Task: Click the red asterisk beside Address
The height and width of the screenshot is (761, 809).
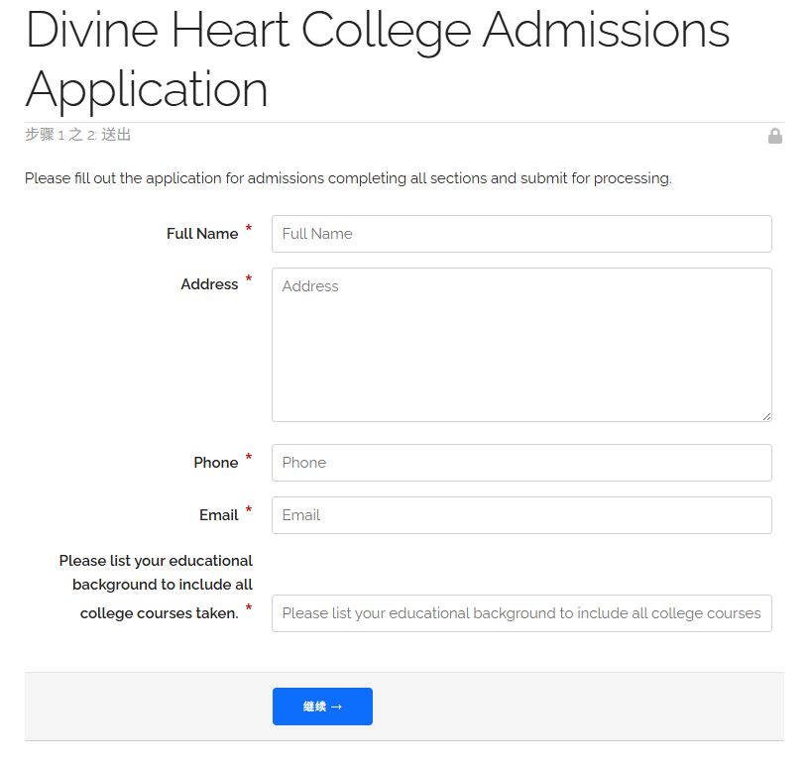Action: (248, 279)
